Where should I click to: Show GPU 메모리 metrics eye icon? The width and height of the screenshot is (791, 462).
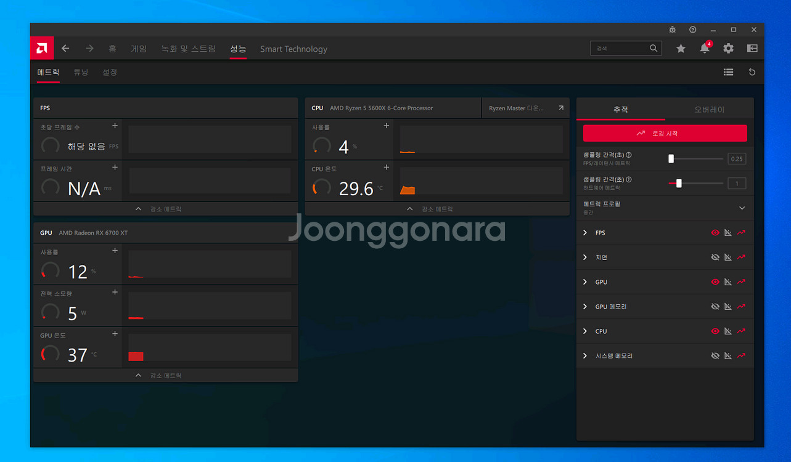pyautogui.click(x=715, y=307)
